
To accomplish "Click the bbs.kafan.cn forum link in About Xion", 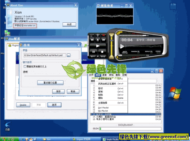I will tap(25, 26).
